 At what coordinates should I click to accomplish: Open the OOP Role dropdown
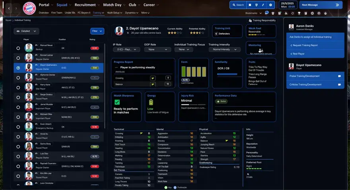pyautogui.click(x=157, y=50)
